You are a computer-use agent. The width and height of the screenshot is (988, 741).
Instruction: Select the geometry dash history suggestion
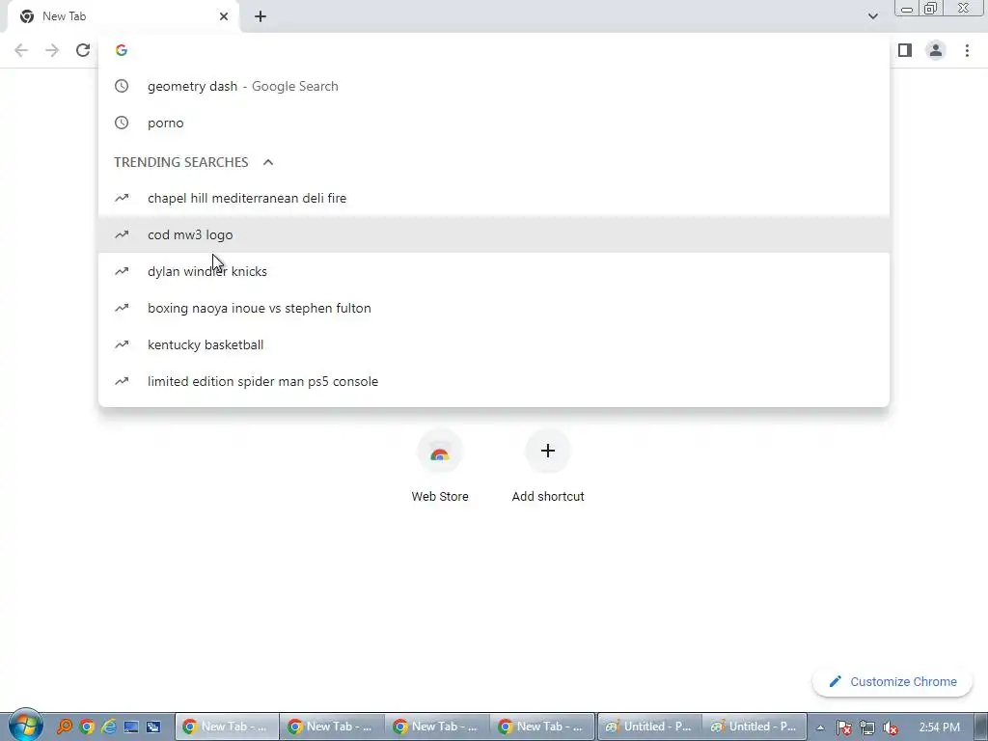tap(494, 86)
